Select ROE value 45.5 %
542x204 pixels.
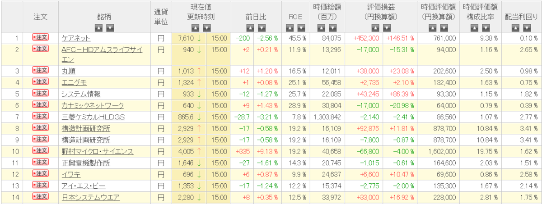(297, 38)
